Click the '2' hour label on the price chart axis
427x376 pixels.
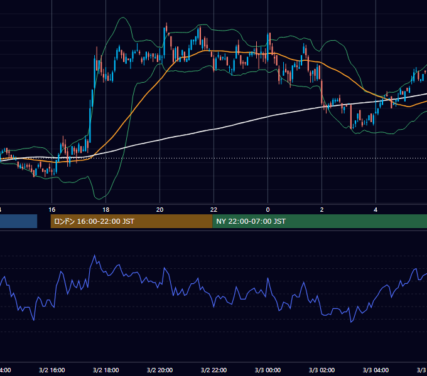[x=322, y=210]
